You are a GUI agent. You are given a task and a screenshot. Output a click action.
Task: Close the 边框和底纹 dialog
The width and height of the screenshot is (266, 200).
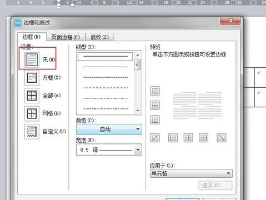(x=230, y=21)
